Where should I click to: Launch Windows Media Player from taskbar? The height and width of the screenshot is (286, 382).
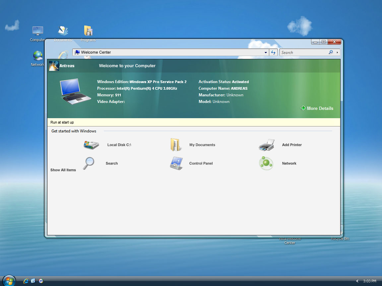tap(41, 281)
